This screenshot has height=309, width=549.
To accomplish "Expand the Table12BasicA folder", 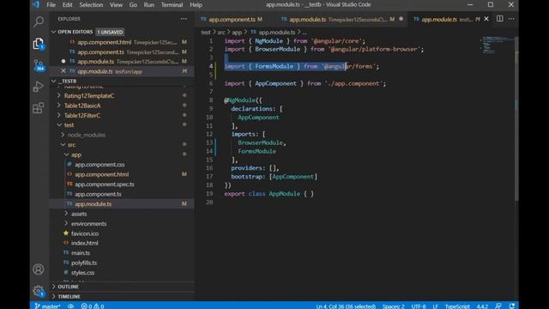I will click(x=59, y=105).
